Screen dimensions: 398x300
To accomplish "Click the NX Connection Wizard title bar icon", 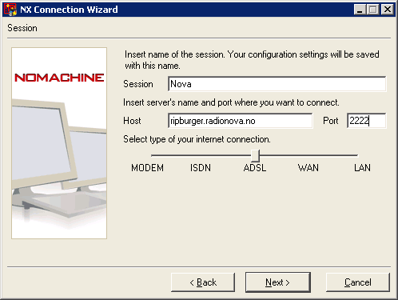I will (10, 10).
